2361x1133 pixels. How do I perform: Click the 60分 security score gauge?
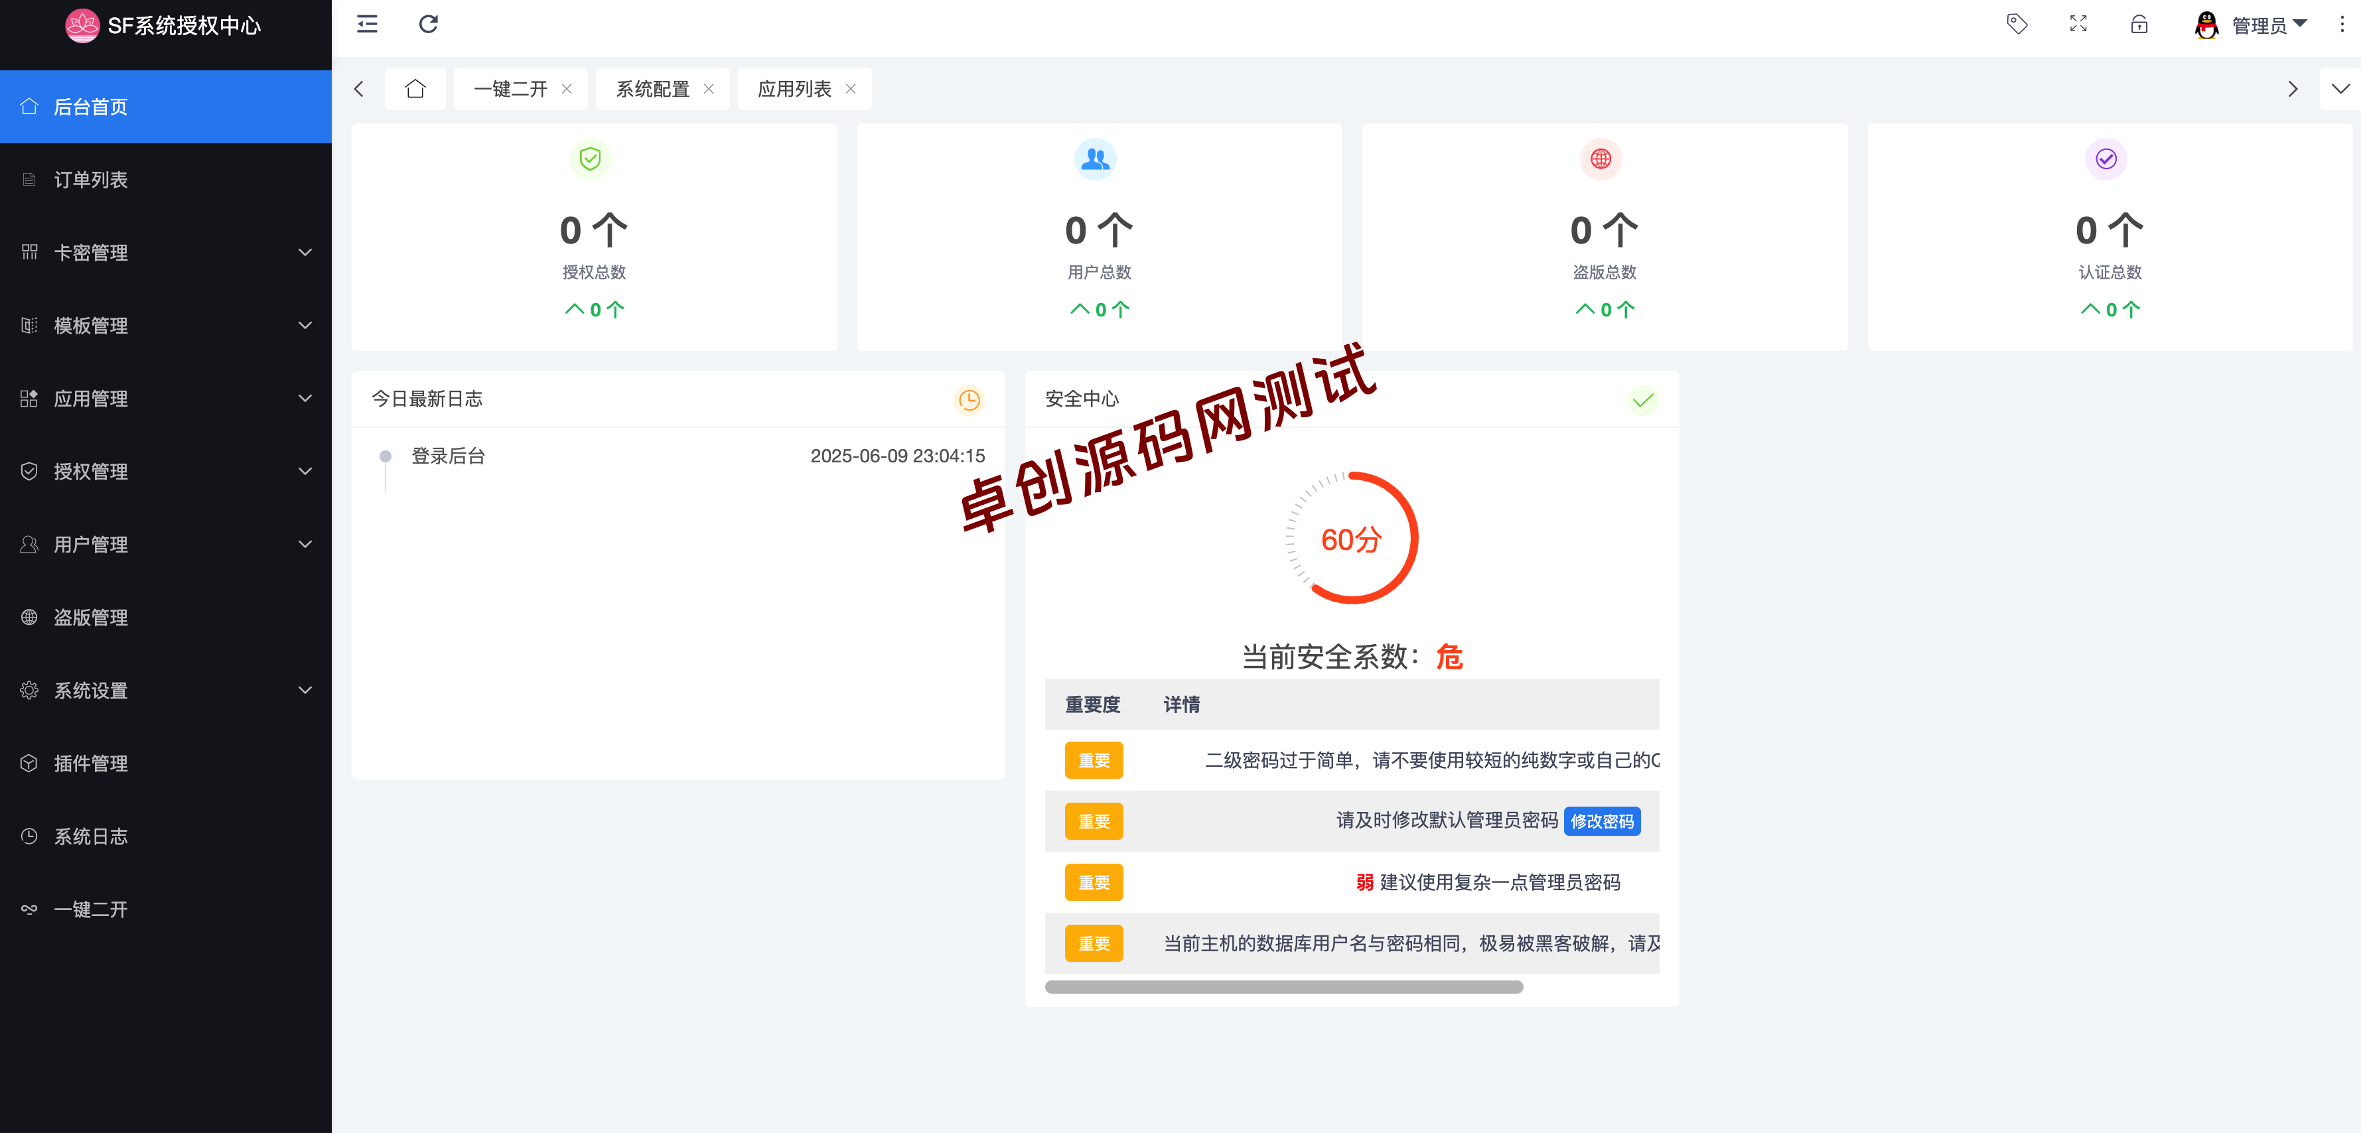pyautogui.click(x=1352, y=539)
